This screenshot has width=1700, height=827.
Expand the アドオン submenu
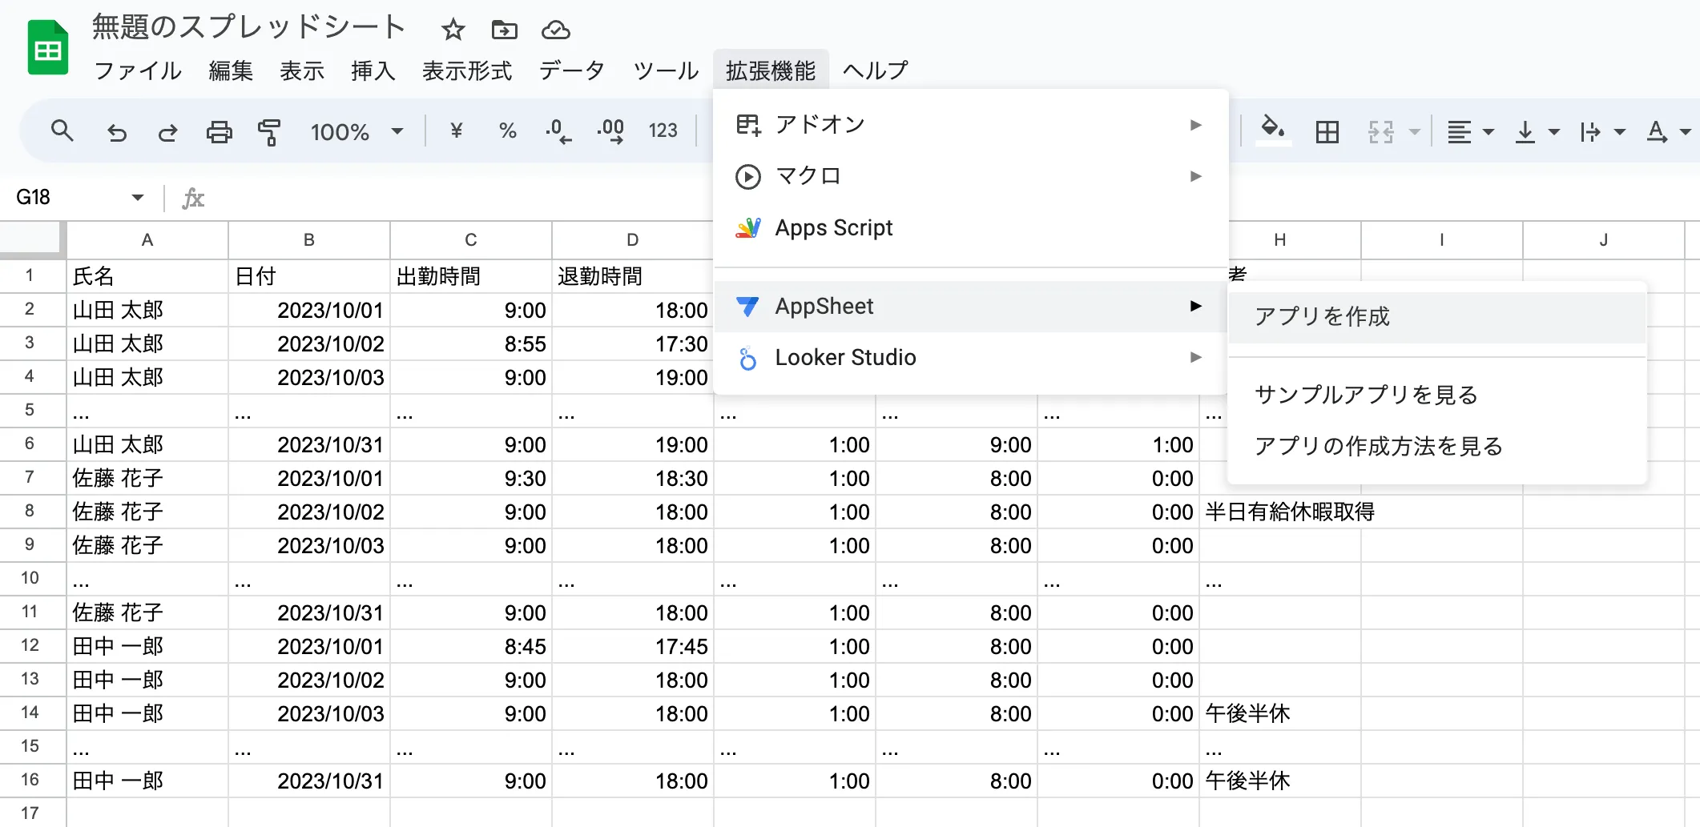970,125
